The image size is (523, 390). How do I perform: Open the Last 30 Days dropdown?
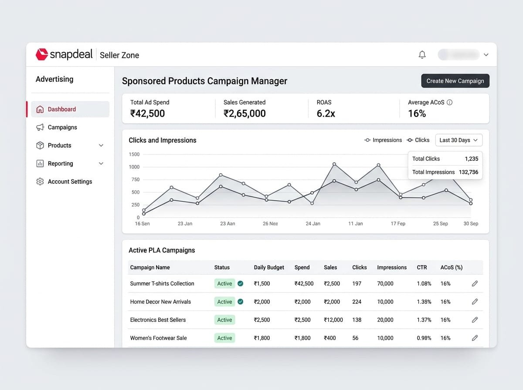pyautogui.click(x=459, y=140)
